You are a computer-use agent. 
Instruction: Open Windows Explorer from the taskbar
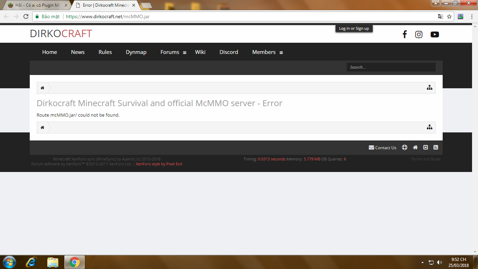tap(53, 262)
